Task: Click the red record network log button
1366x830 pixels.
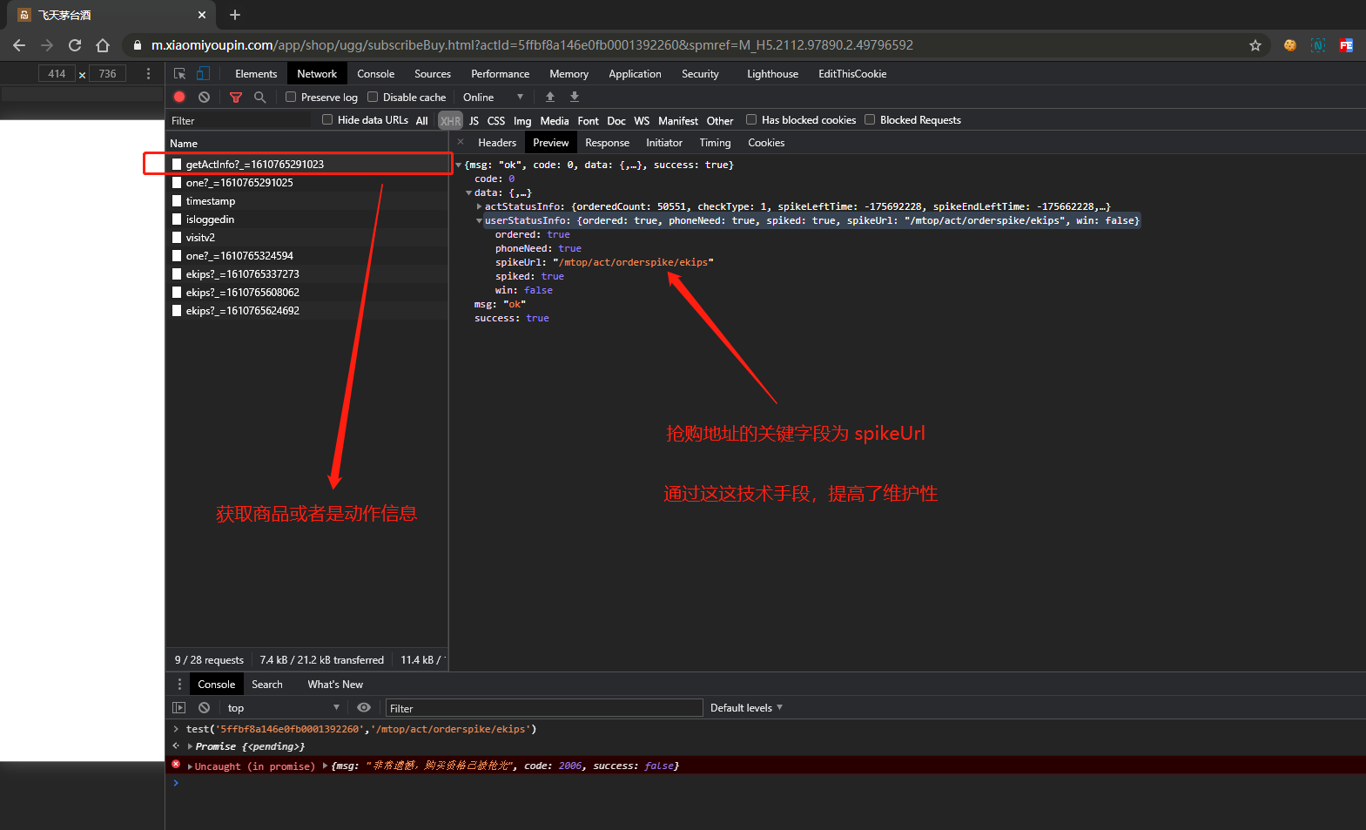Action: (179, 98)
